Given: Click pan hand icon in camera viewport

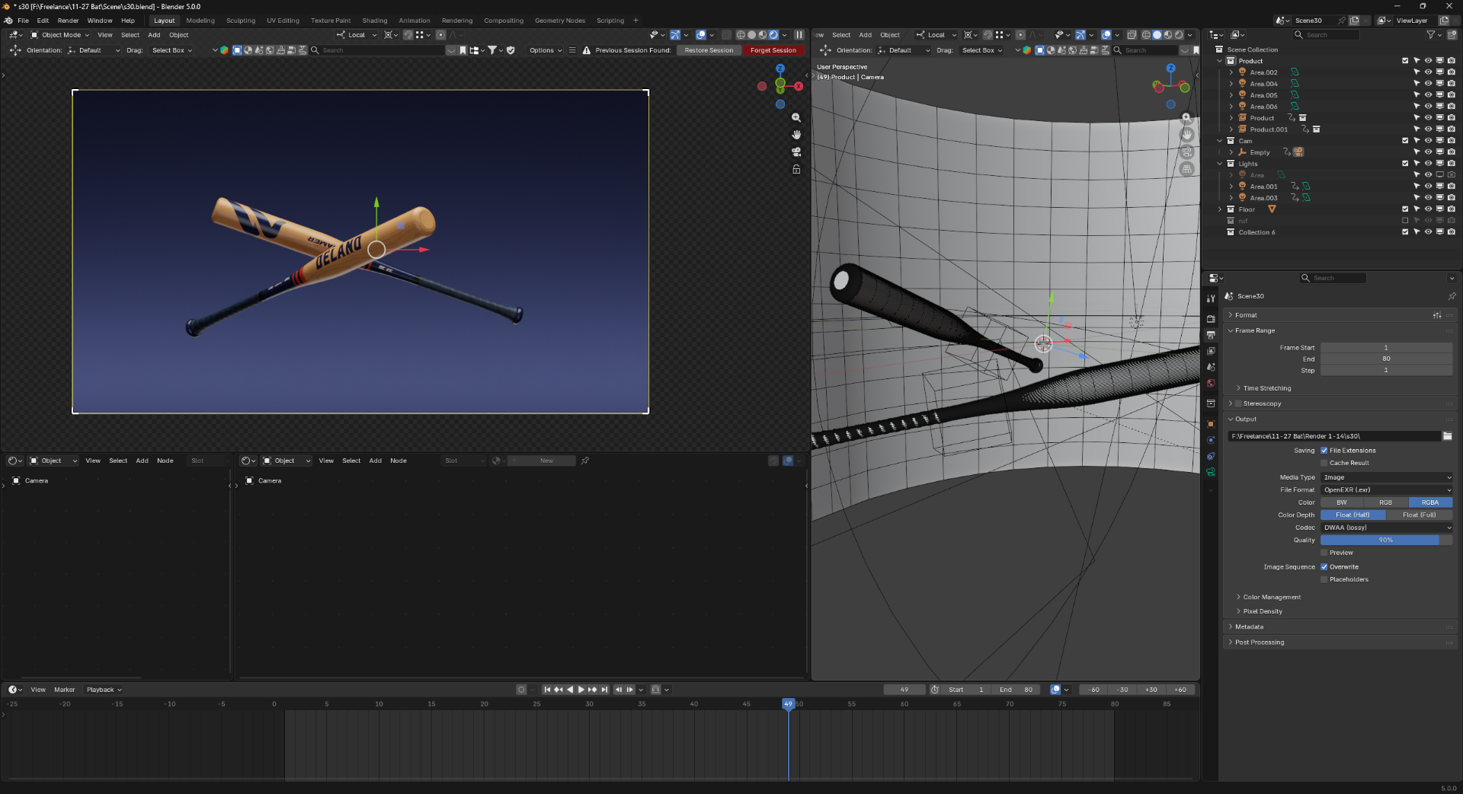Looking at the screenshot, I should [796, 135].
